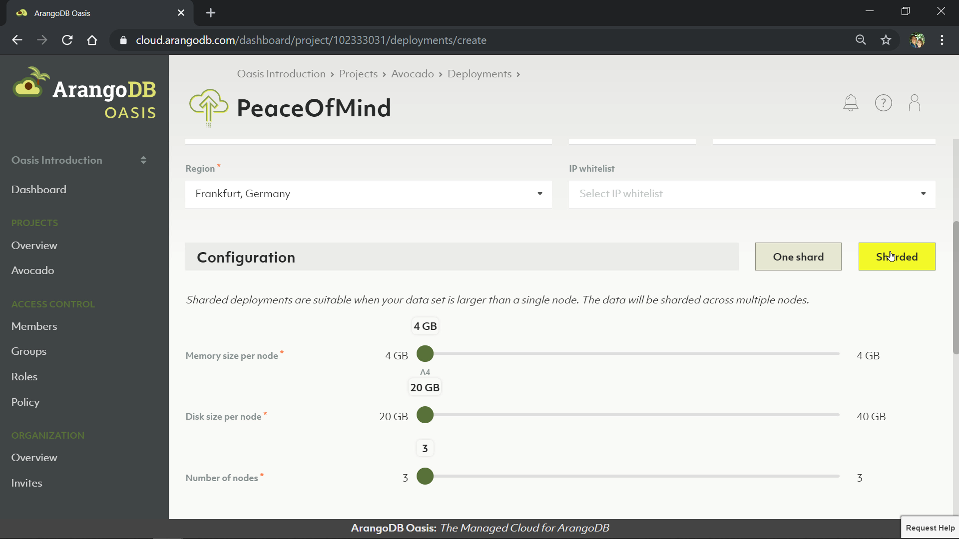Click the Request Help button
This screenshot has height=539, width=959.
point(930,528)
